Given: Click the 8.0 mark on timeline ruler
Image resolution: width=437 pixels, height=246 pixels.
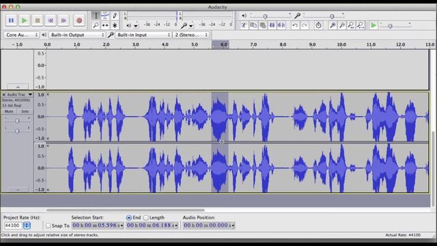Looking at the screenshot, I should [283, 44].
